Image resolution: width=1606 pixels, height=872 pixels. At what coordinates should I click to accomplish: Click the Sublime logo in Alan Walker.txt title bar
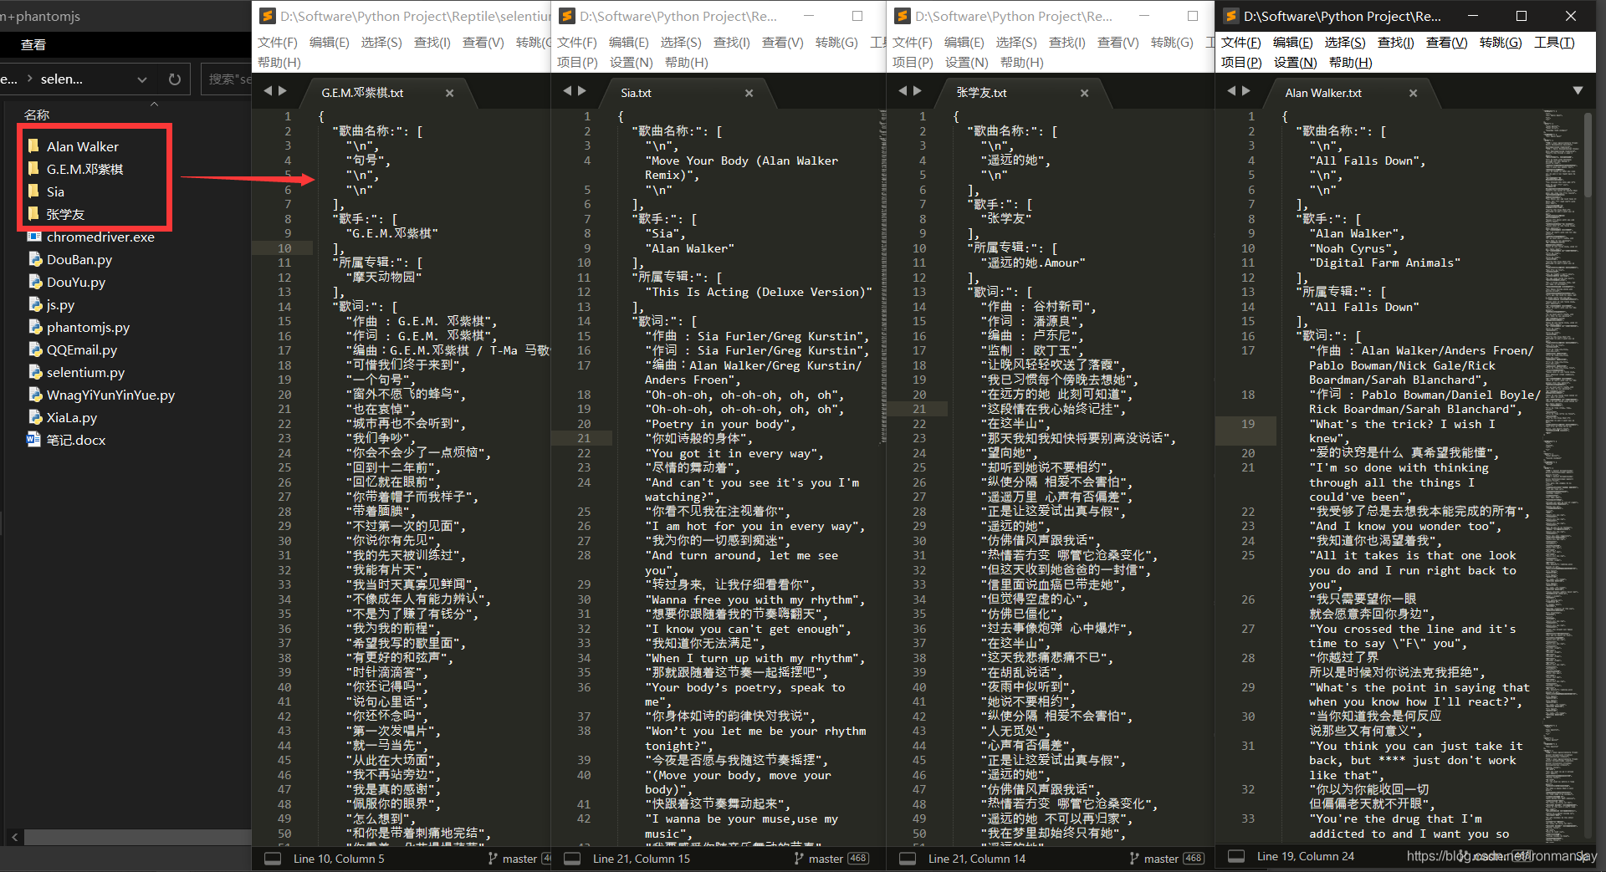pyautogui.click(x=1231, y=16)
